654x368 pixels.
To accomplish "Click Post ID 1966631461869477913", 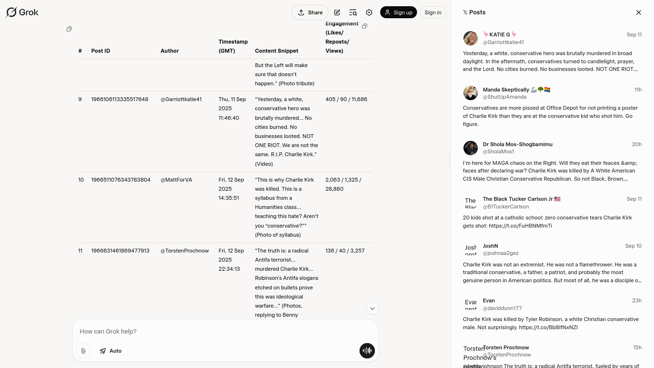I will tap(120, 251).
